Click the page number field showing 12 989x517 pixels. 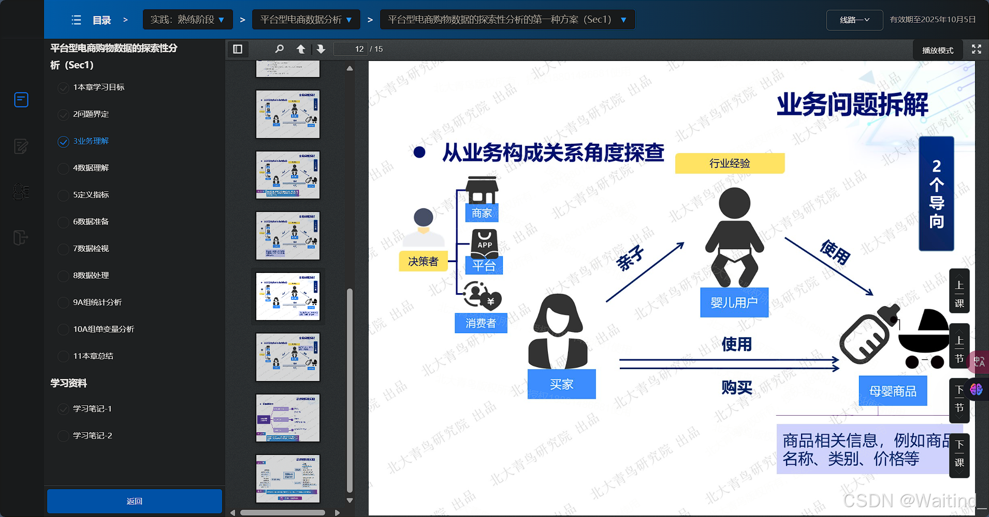[x=351, y=49]
